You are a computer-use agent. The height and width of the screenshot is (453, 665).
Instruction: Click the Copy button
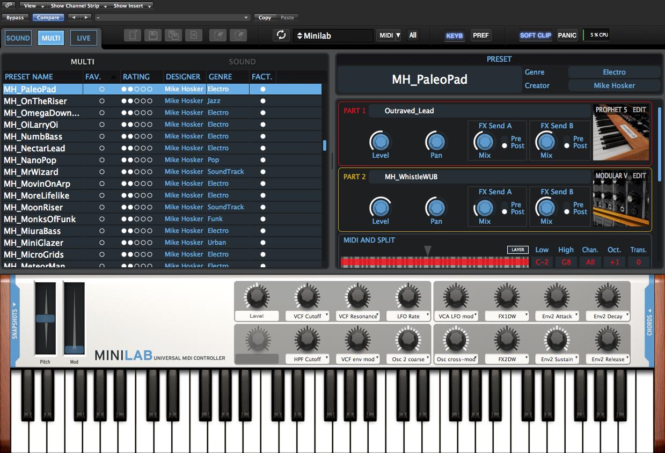(265, 18)
